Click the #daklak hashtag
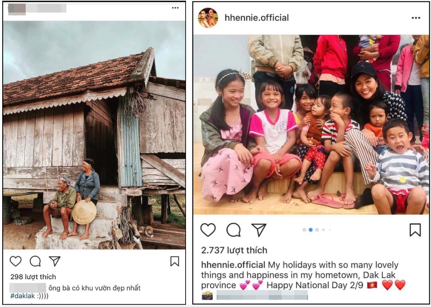Screen dimensions: 431x307 point(22,296)
